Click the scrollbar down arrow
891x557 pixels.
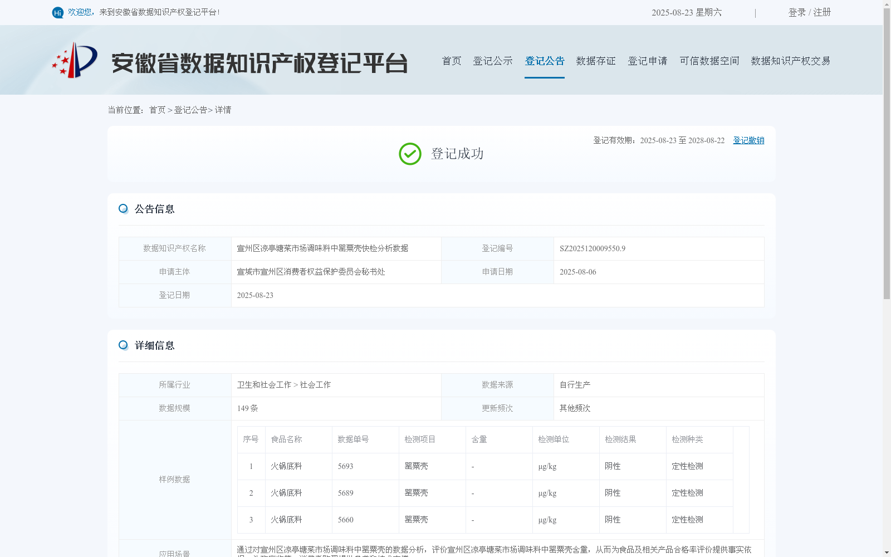point(887,553)
